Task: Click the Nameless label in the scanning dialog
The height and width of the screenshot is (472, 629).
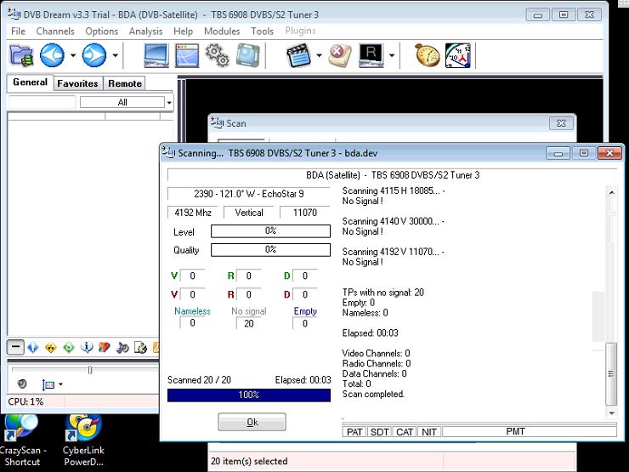Action: [192, 311]
